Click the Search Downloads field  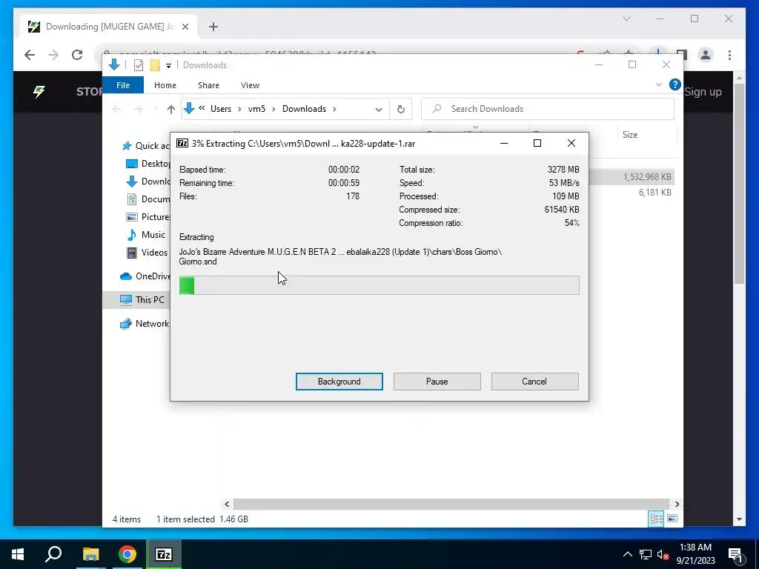548,109
